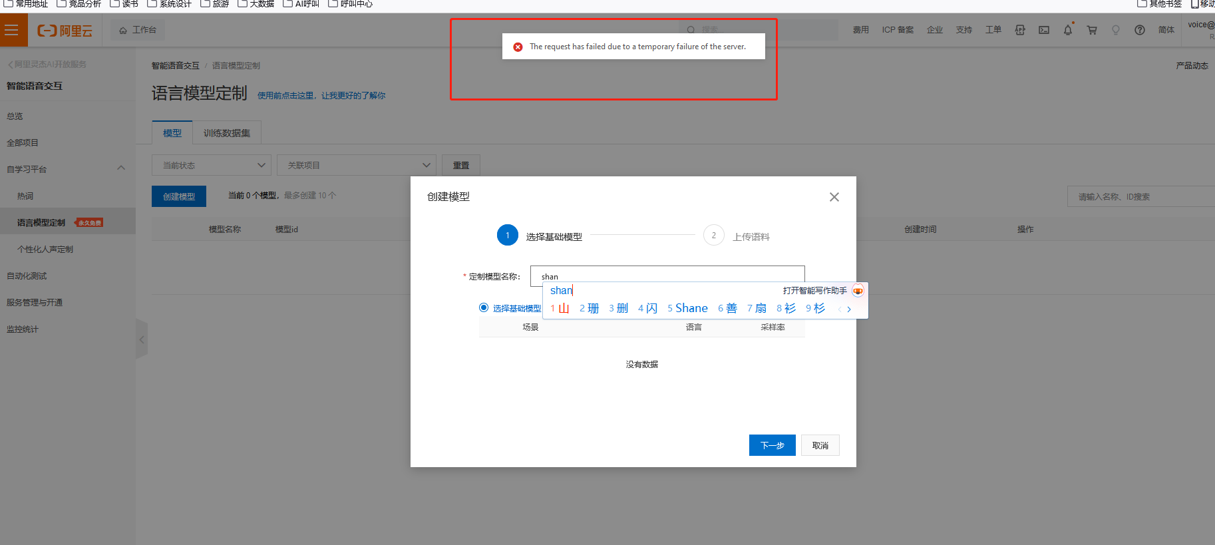Open 企业 in the top navigation

935,30
